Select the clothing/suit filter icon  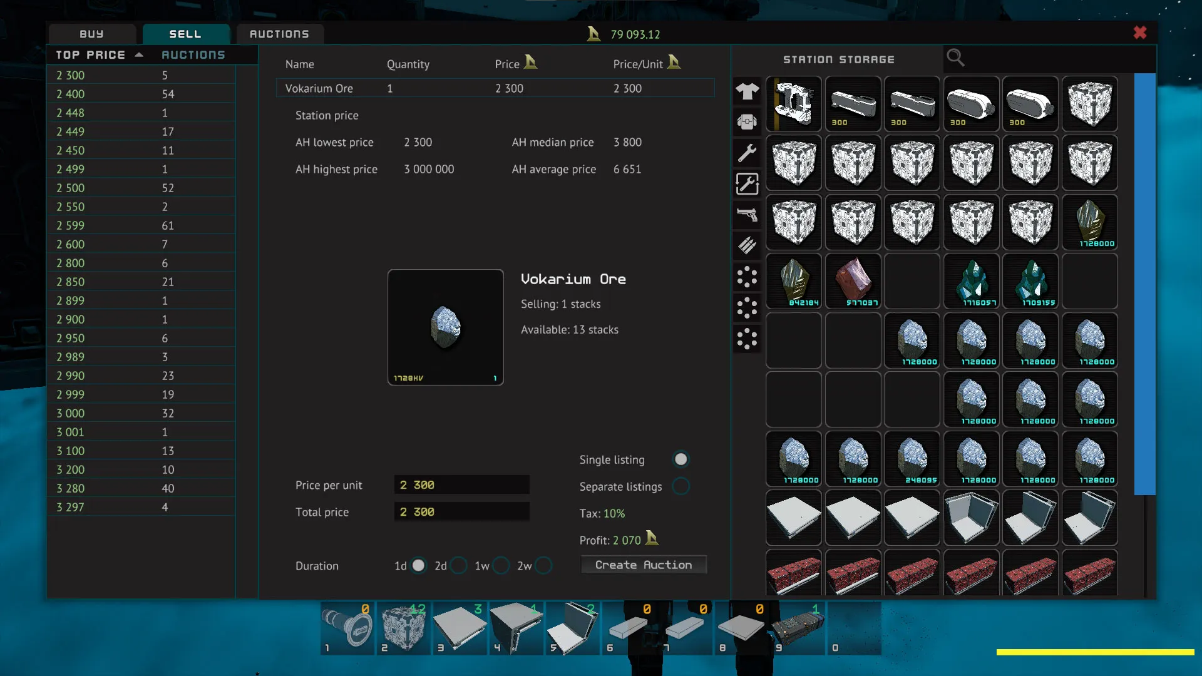(x=747, y=92)
